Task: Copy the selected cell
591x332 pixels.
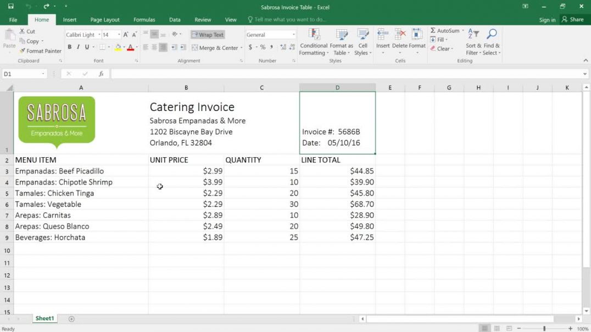Action: tap(30, 41)
